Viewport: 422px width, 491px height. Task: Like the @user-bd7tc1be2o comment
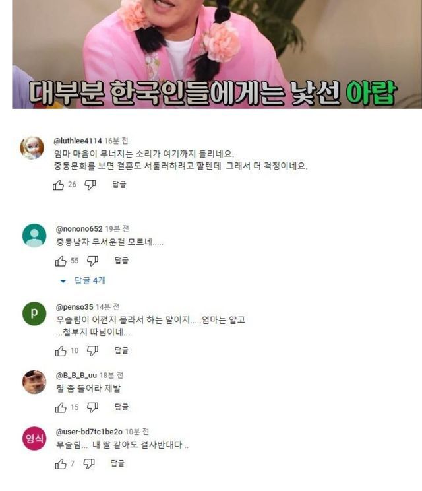click(61, 464)
